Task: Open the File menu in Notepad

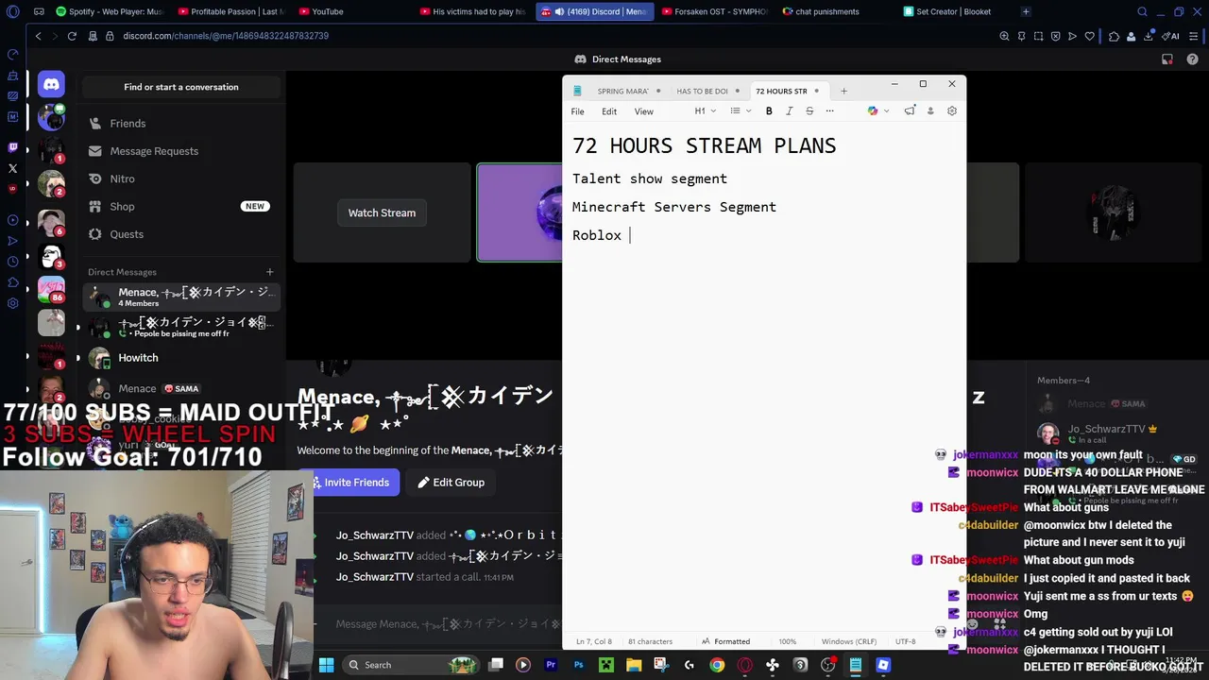Action: click(x=577, y=111)
